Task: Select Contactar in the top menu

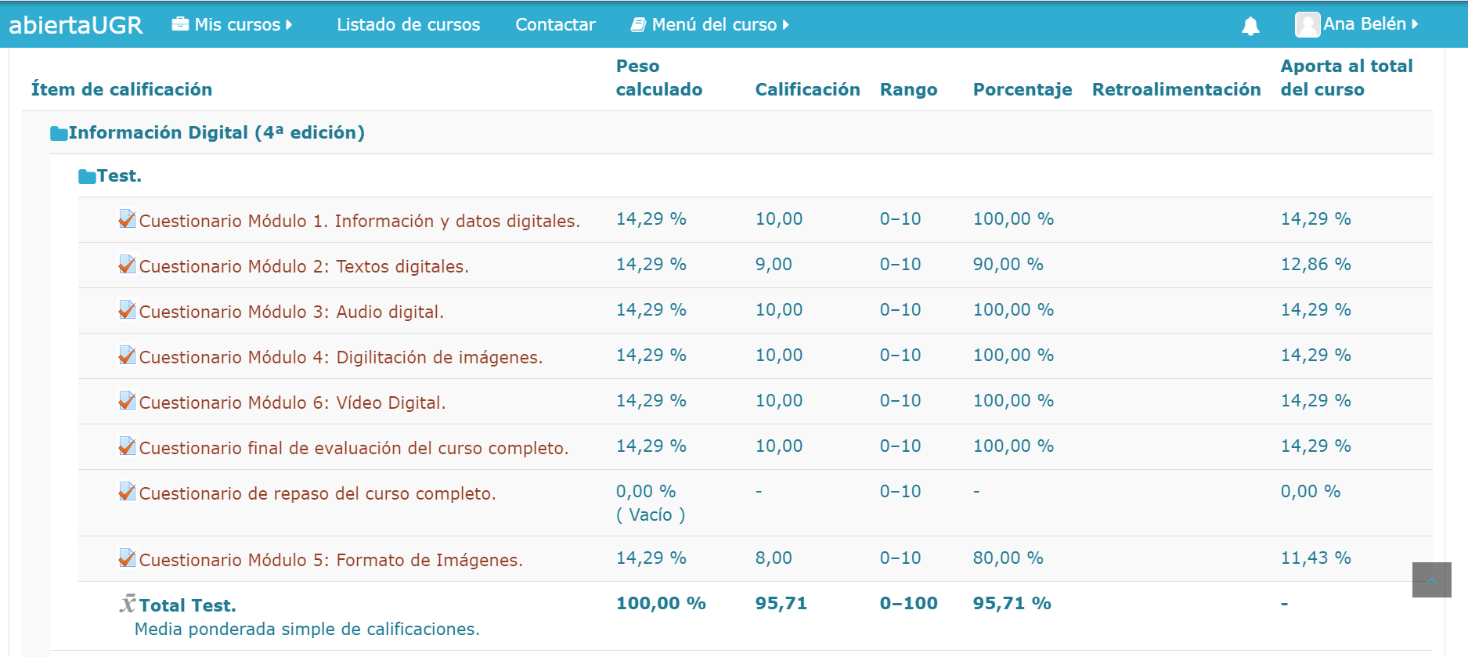Action: pos(555,25)
